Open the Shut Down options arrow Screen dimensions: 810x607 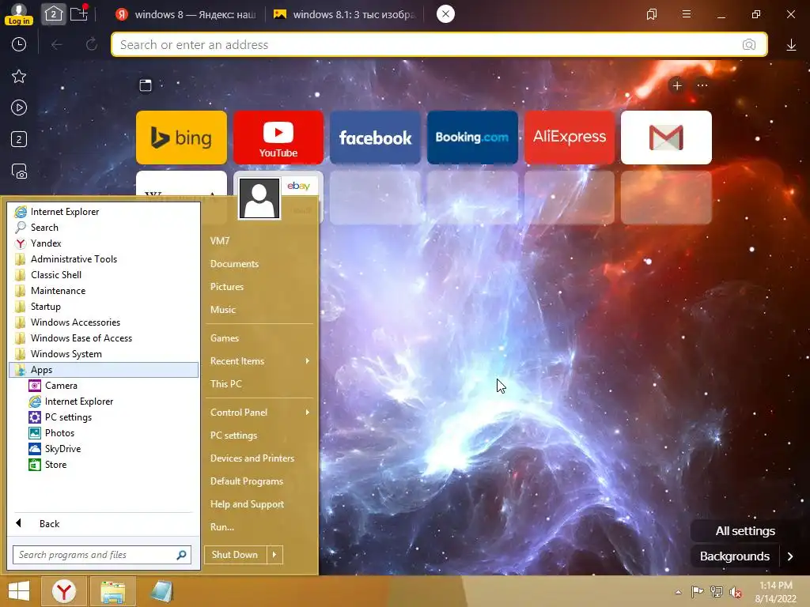pyautogui.click(x=274, y=555)
